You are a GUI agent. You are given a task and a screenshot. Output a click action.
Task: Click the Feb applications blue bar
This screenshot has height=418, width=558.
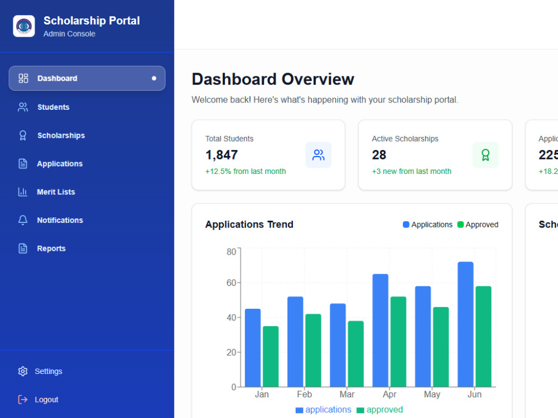pos(295,342)
